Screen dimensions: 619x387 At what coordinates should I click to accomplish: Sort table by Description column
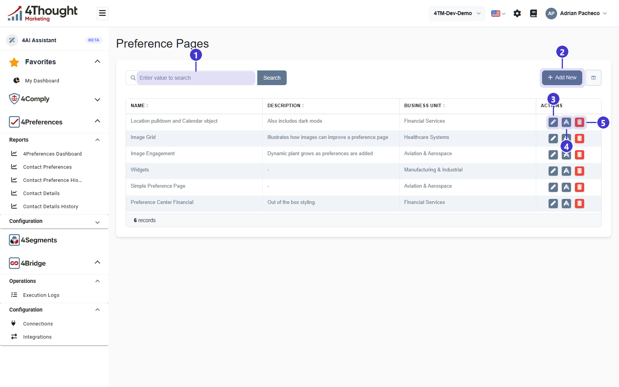(x=286, y=106)
